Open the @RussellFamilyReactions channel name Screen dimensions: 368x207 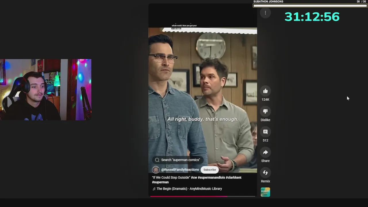(x=180, y=170)
